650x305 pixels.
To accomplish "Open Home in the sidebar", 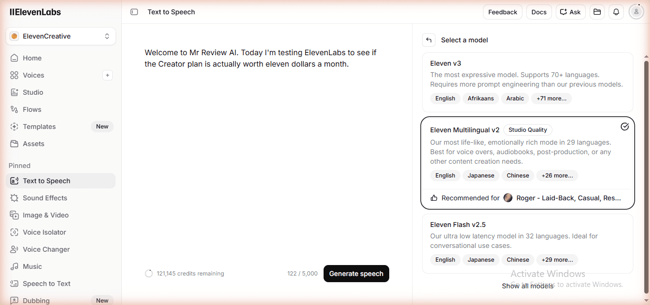I will (60, 58).
